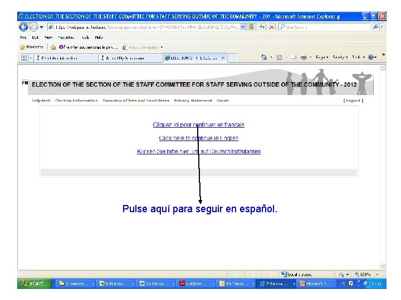Open the search provider dropdown arrow

[382, 27]
